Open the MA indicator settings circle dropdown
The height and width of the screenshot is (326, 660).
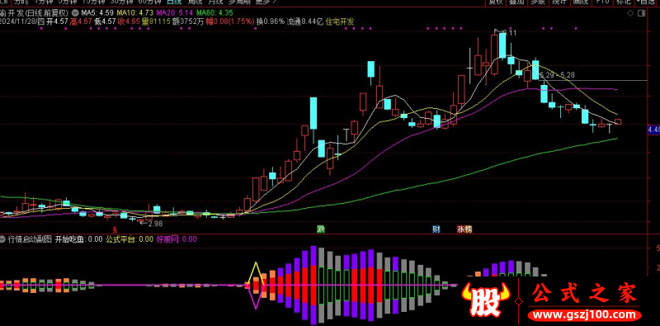(x=75, y=13)
